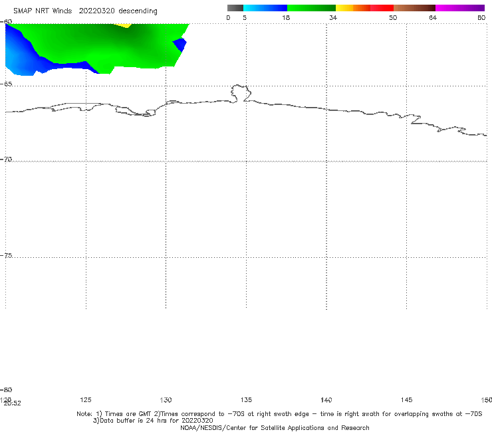Click the small blue patch at swath's right edge
492x432 pixels.
coord(180,45)
